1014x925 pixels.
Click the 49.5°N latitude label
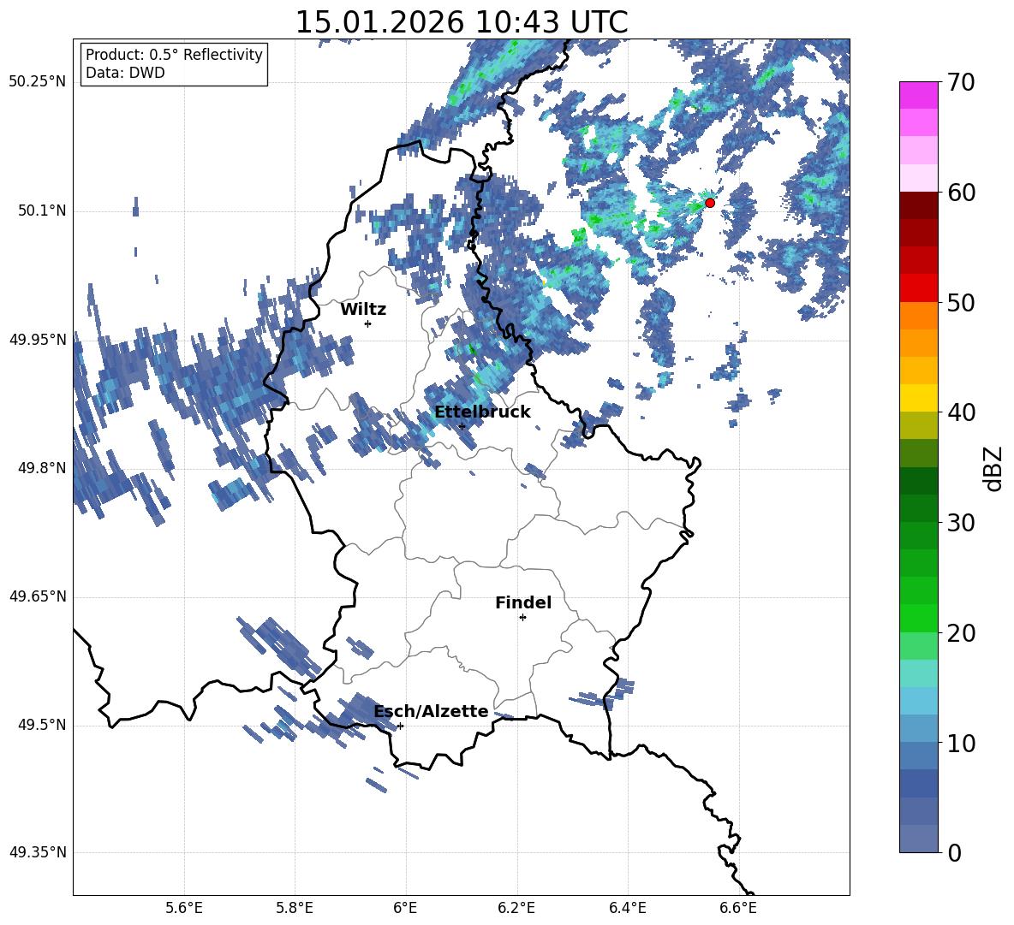41,725
